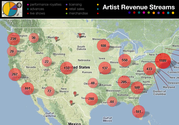The image size is (179, 125).
Task: Choose the merchandise legend item
Action: (77, 13)
